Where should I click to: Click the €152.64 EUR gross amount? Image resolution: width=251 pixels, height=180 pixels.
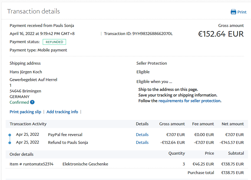(221, 34)
